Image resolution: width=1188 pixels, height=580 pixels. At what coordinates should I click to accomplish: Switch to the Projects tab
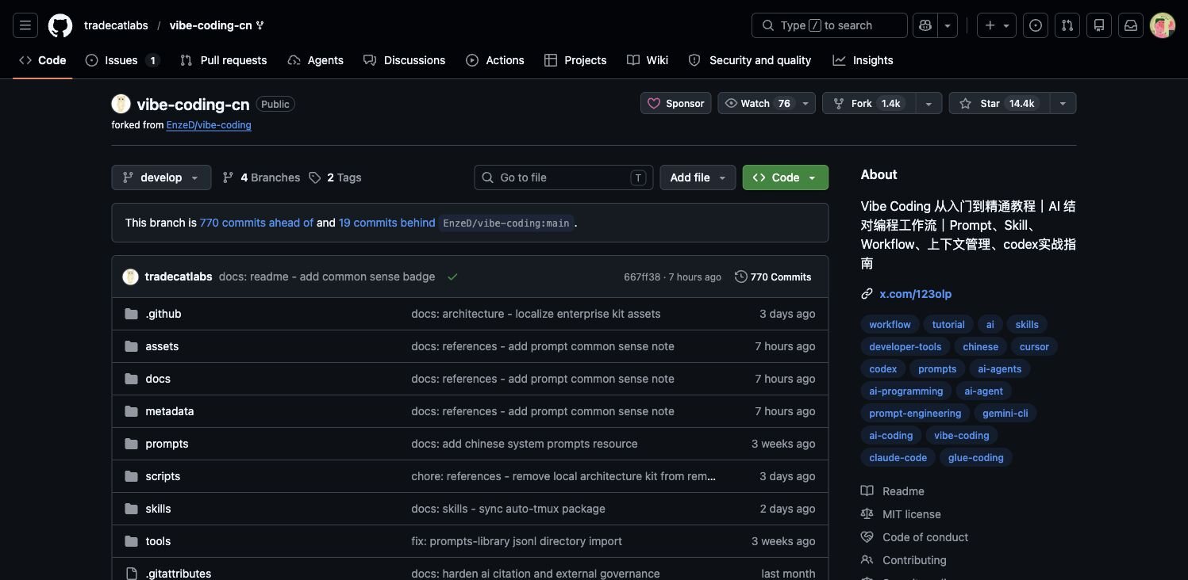pos(575,60)
